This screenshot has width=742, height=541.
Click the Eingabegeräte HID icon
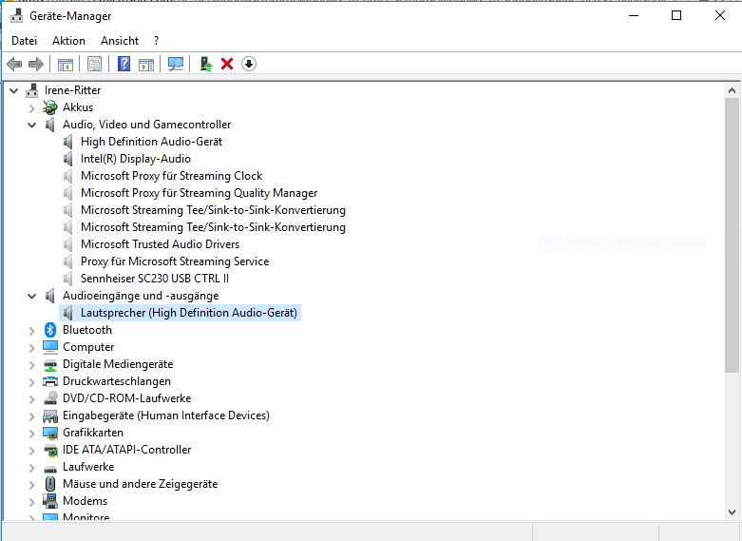click(x=50, y=415)
